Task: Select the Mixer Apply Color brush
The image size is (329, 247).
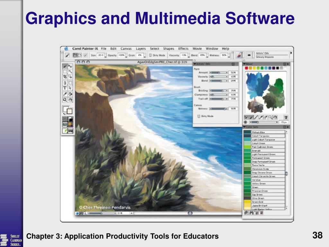Action: (251, 117)
